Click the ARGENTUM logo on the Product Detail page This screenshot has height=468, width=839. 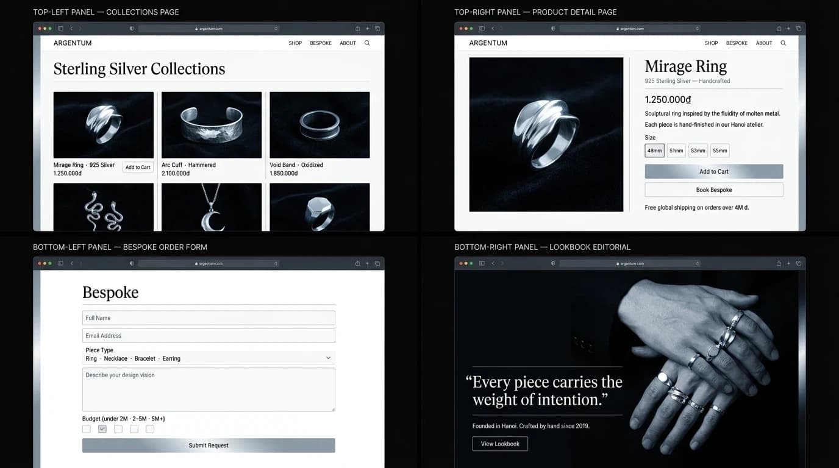[x=488, y=43]
